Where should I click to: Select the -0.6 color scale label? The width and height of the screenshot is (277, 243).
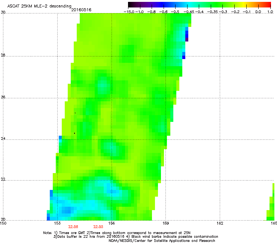pyautogui.click(x=164, y=12)
